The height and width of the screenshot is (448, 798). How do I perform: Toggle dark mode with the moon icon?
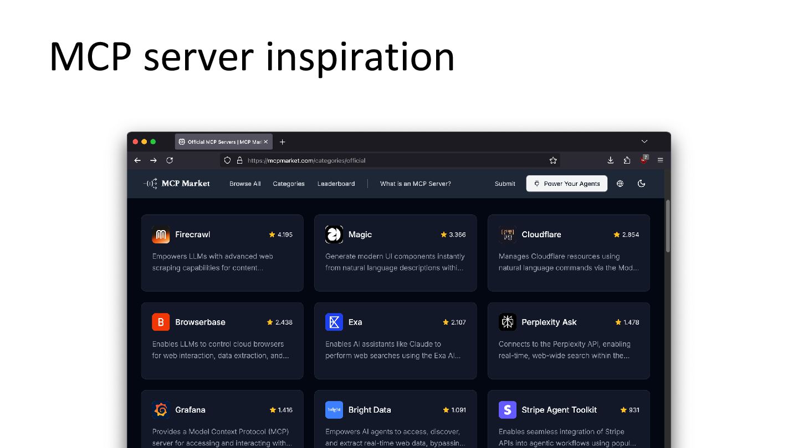tap(642, 184)
